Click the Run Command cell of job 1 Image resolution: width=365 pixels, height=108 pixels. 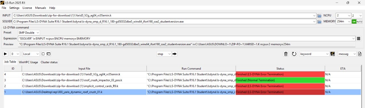(191, 92)
